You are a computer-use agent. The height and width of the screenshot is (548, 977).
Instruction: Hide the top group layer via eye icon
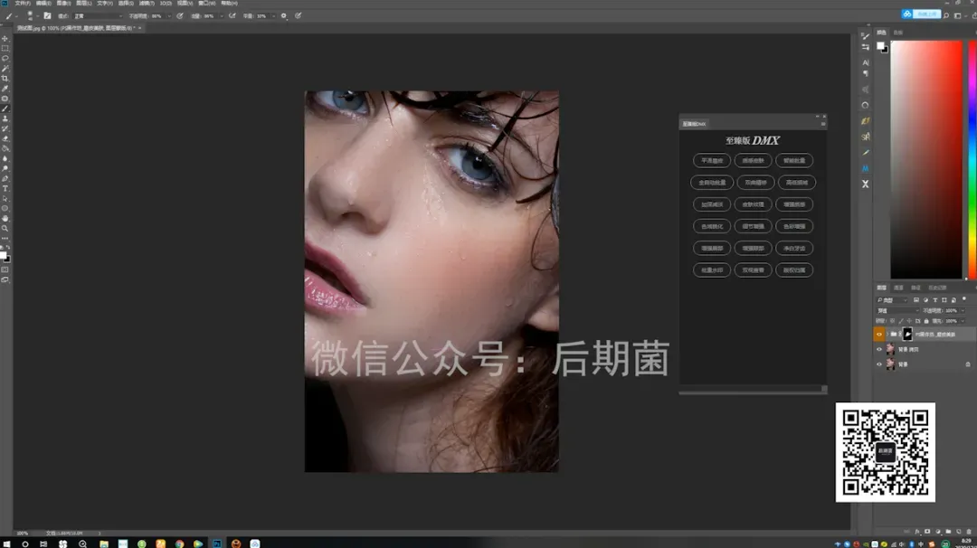(x=879, y=335)
